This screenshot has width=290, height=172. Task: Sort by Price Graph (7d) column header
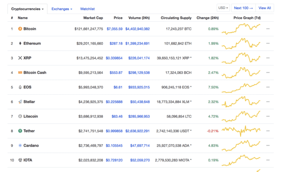[247, 18]
